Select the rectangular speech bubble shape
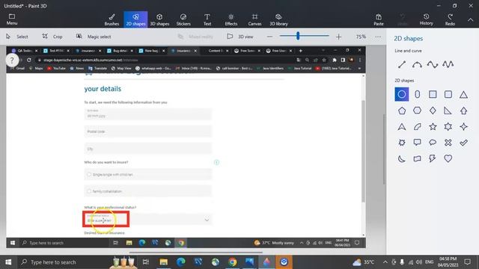This screenshot has width=479, height=269. tap(418, 143)
